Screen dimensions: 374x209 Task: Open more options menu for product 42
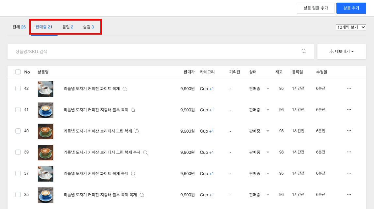click(x=349, y=88)
